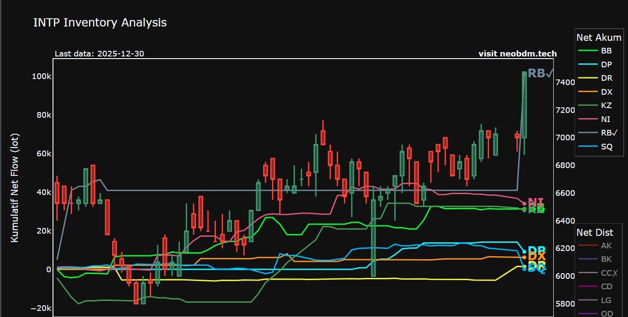Click the orange DX end-of-line label
Viewport: 628px width, 317px height.
tap(537, 256)
